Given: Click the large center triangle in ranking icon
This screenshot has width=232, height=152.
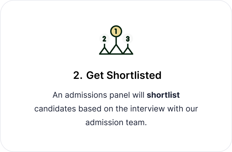Looking at the screenshot, I should [x=116, y=50].
